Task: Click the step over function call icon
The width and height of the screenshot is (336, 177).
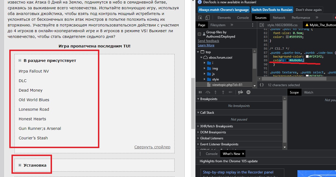Action: point(208,92)
